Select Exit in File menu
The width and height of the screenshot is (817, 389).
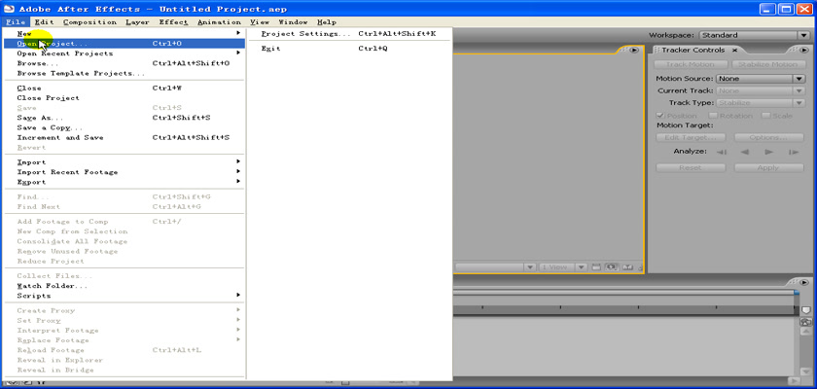coord(349,49)
